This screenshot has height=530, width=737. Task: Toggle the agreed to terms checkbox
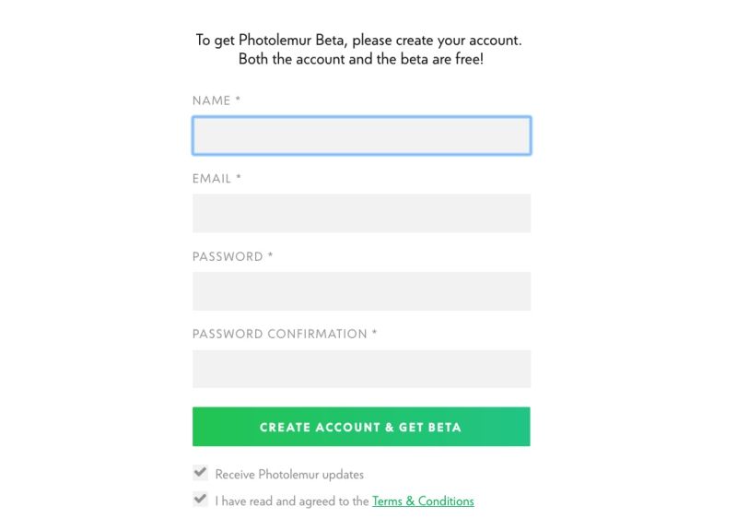[200, 500]
